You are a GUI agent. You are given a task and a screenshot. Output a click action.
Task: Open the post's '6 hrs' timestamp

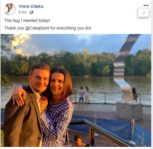click(23, 12)
